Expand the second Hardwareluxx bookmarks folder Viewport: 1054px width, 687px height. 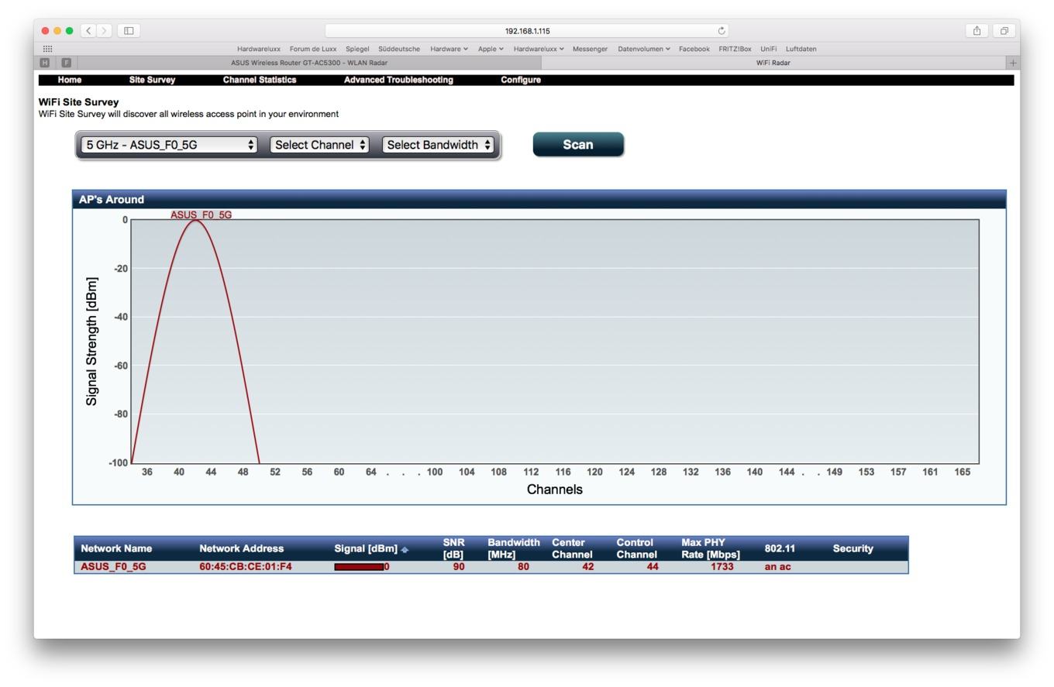pyautogui.click(x=539, y=49)
